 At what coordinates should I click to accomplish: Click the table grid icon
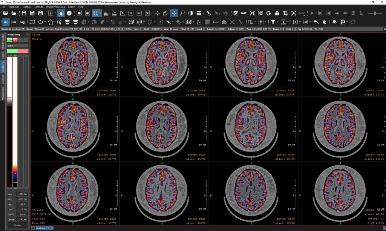coord(207,22)
